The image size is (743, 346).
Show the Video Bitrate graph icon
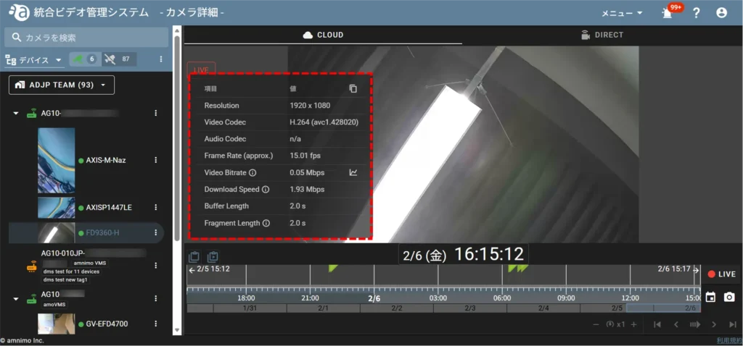pyautogui.click(x=353, y=173)
